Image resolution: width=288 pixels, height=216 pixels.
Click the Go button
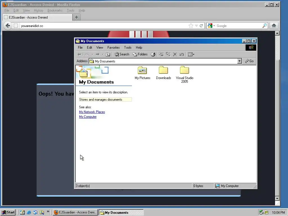point(249,61)
